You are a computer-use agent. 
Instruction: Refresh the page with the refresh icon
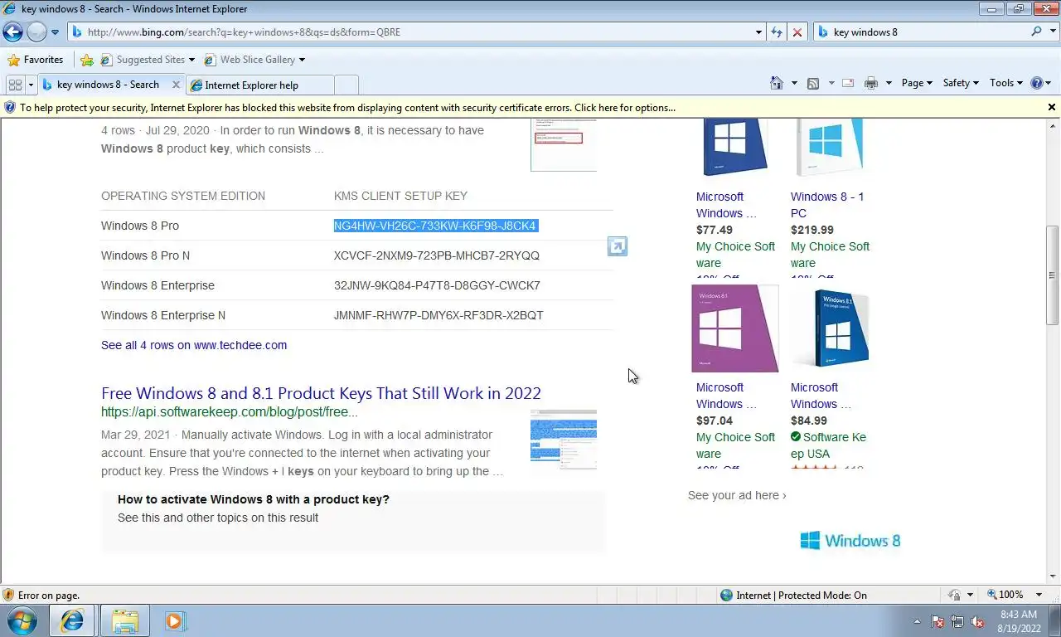pos(777,32)
